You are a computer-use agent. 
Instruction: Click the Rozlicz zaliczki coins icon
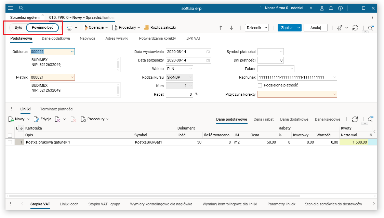coord(146,28)
